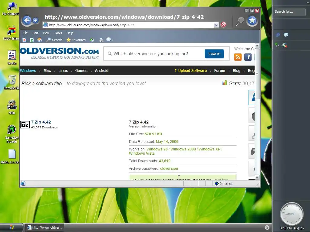Click the file size value 578.52 KB

click(x=153, y=134)
